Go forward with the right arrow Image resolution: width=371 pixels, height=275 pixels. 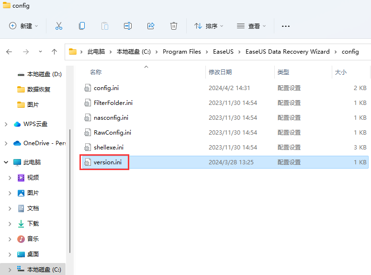[x=26, y=52]
